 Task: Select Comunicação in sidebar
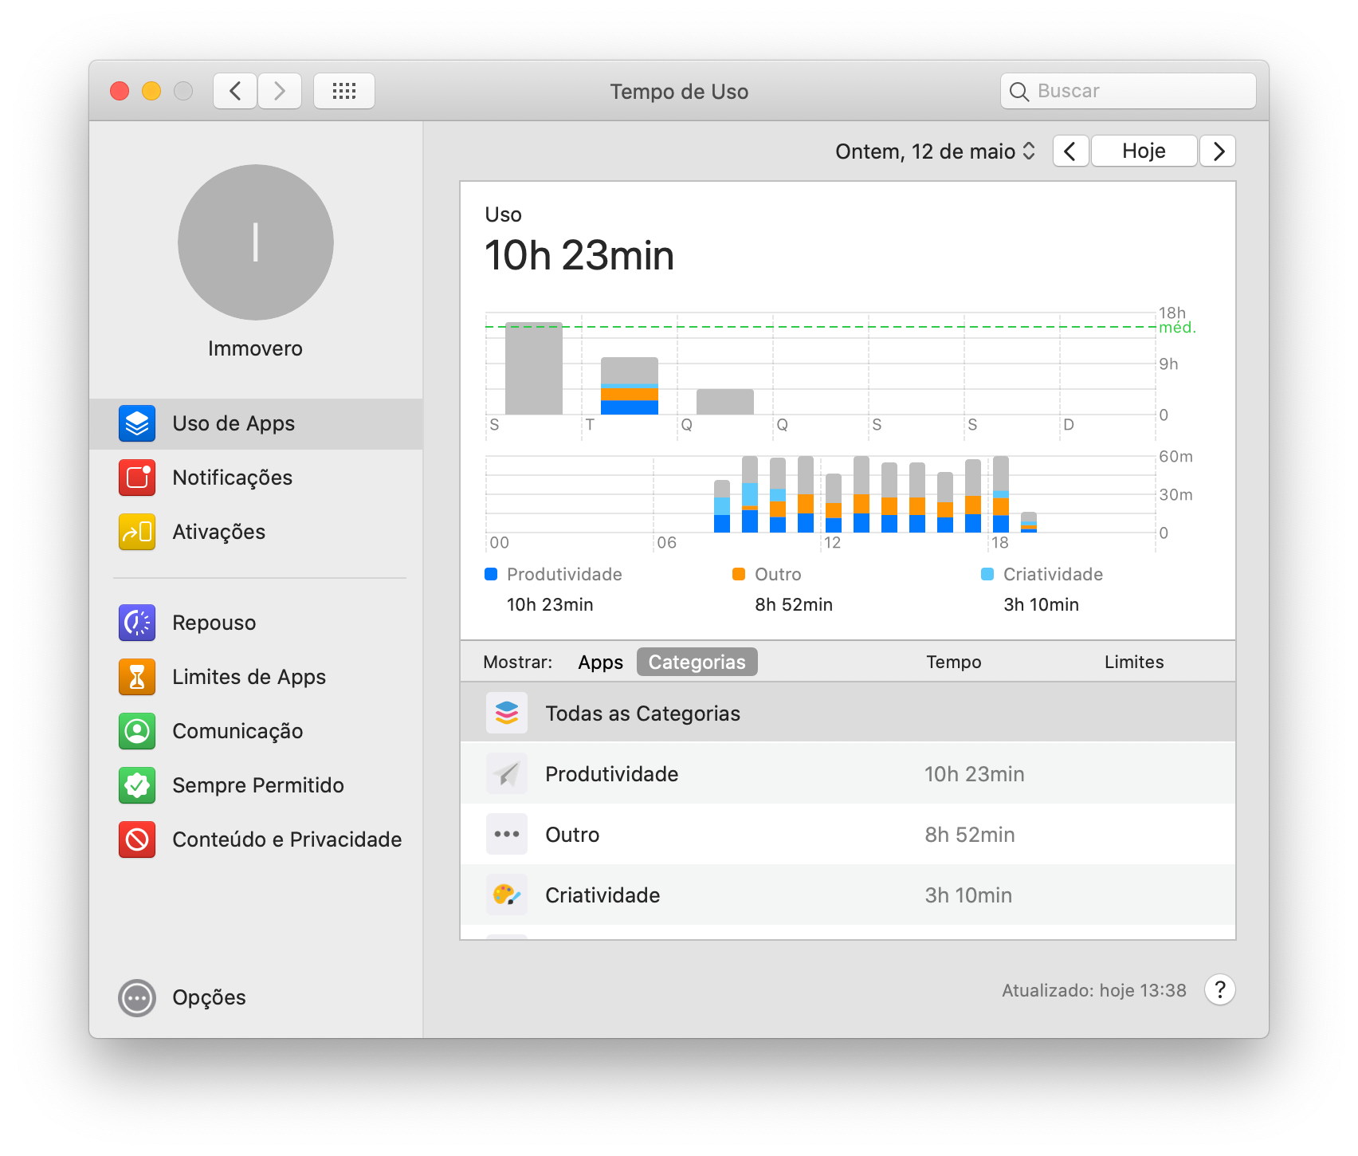pos(256,731)
